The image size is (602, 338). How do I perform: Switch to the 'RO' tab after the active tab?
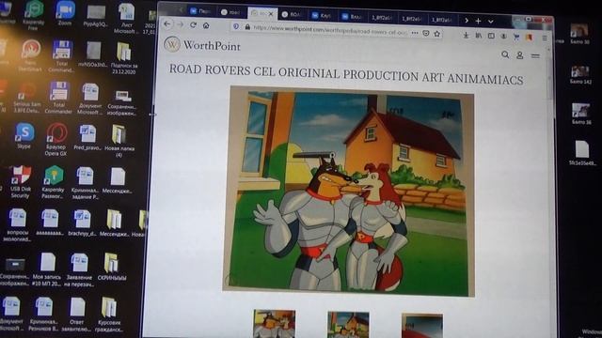tap(293, 15)
